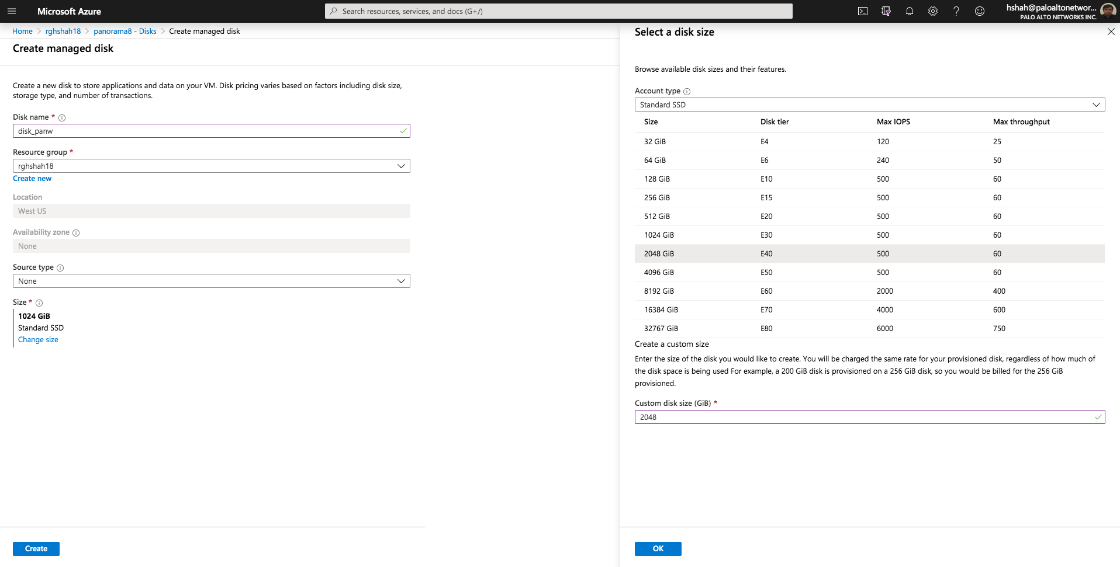This screenshot has width=1120, height=567.
Task: Expand the Resource group dropdown
Action: 211,166
